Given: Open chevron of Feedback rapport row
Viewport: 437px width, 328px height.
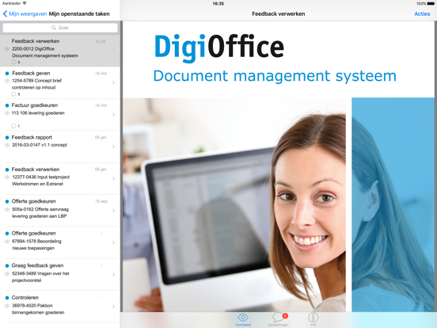Looking at the screenshot, I should 113,147.
